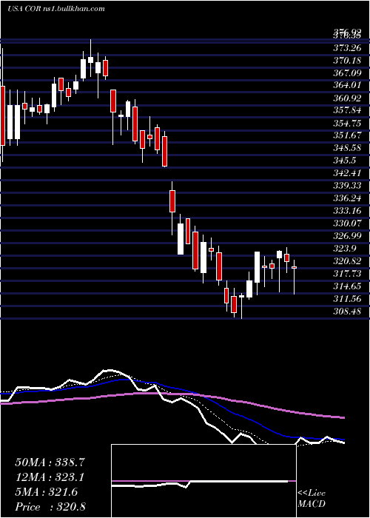The height and width of the screenshot is (518, 370).
Task: Click the 333.16 price level label
Action: click(347, 210)
